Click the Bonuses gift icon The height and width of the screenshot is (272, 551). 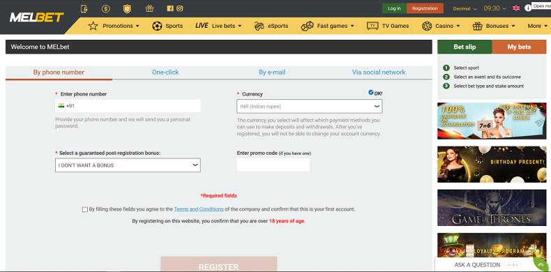(x=478, y=26)
